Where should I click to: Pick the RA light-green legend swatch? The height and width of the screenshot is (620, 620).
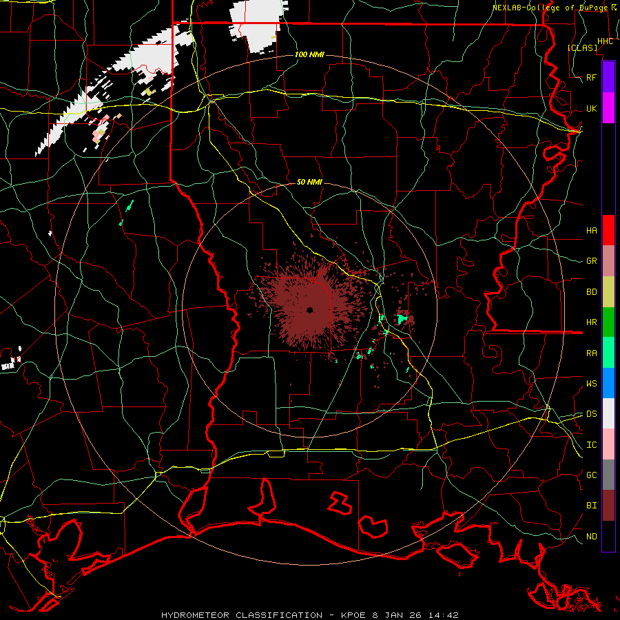point(608,352)
